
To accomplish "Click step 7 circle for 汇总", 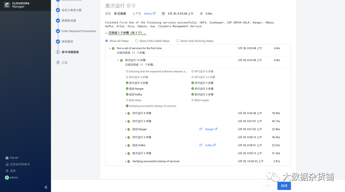I will pyautogui.click(x=58, y=63).
